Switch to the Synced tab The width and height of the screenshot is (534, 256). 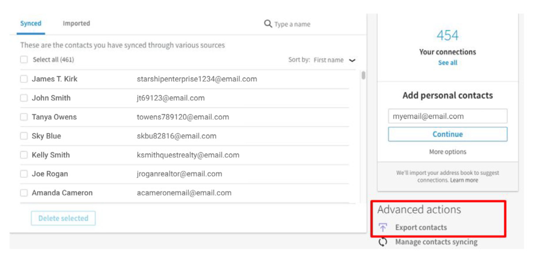coord(31,23)
